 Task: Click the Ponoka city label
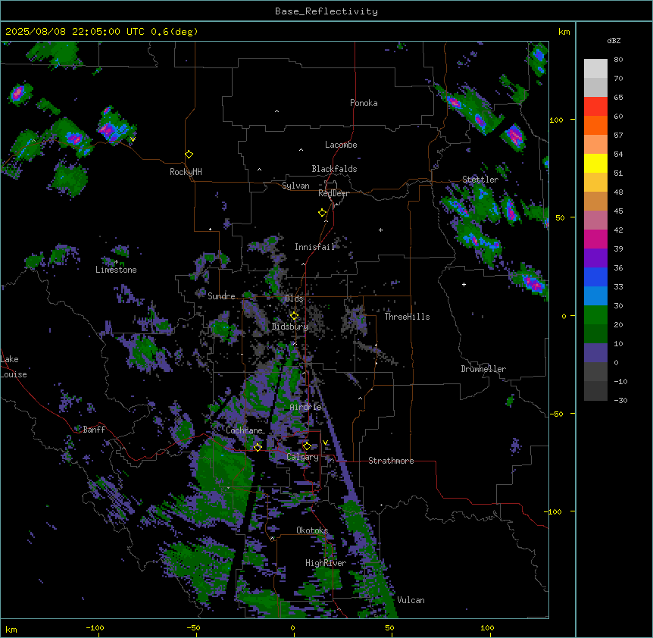point(364,103)
